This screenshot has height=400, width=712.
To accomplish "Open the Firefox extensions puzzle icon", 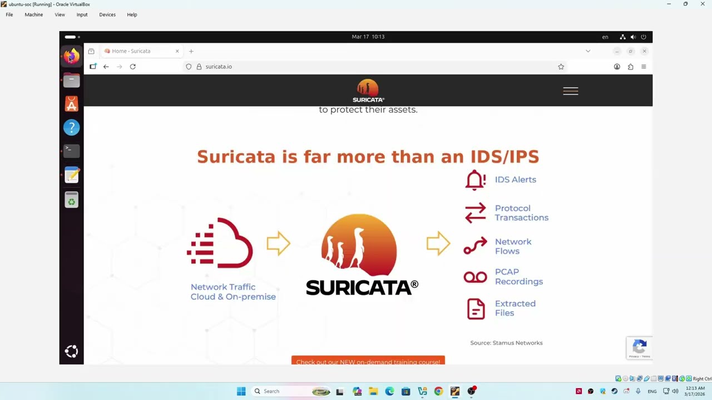I will [x=630, y=67].
